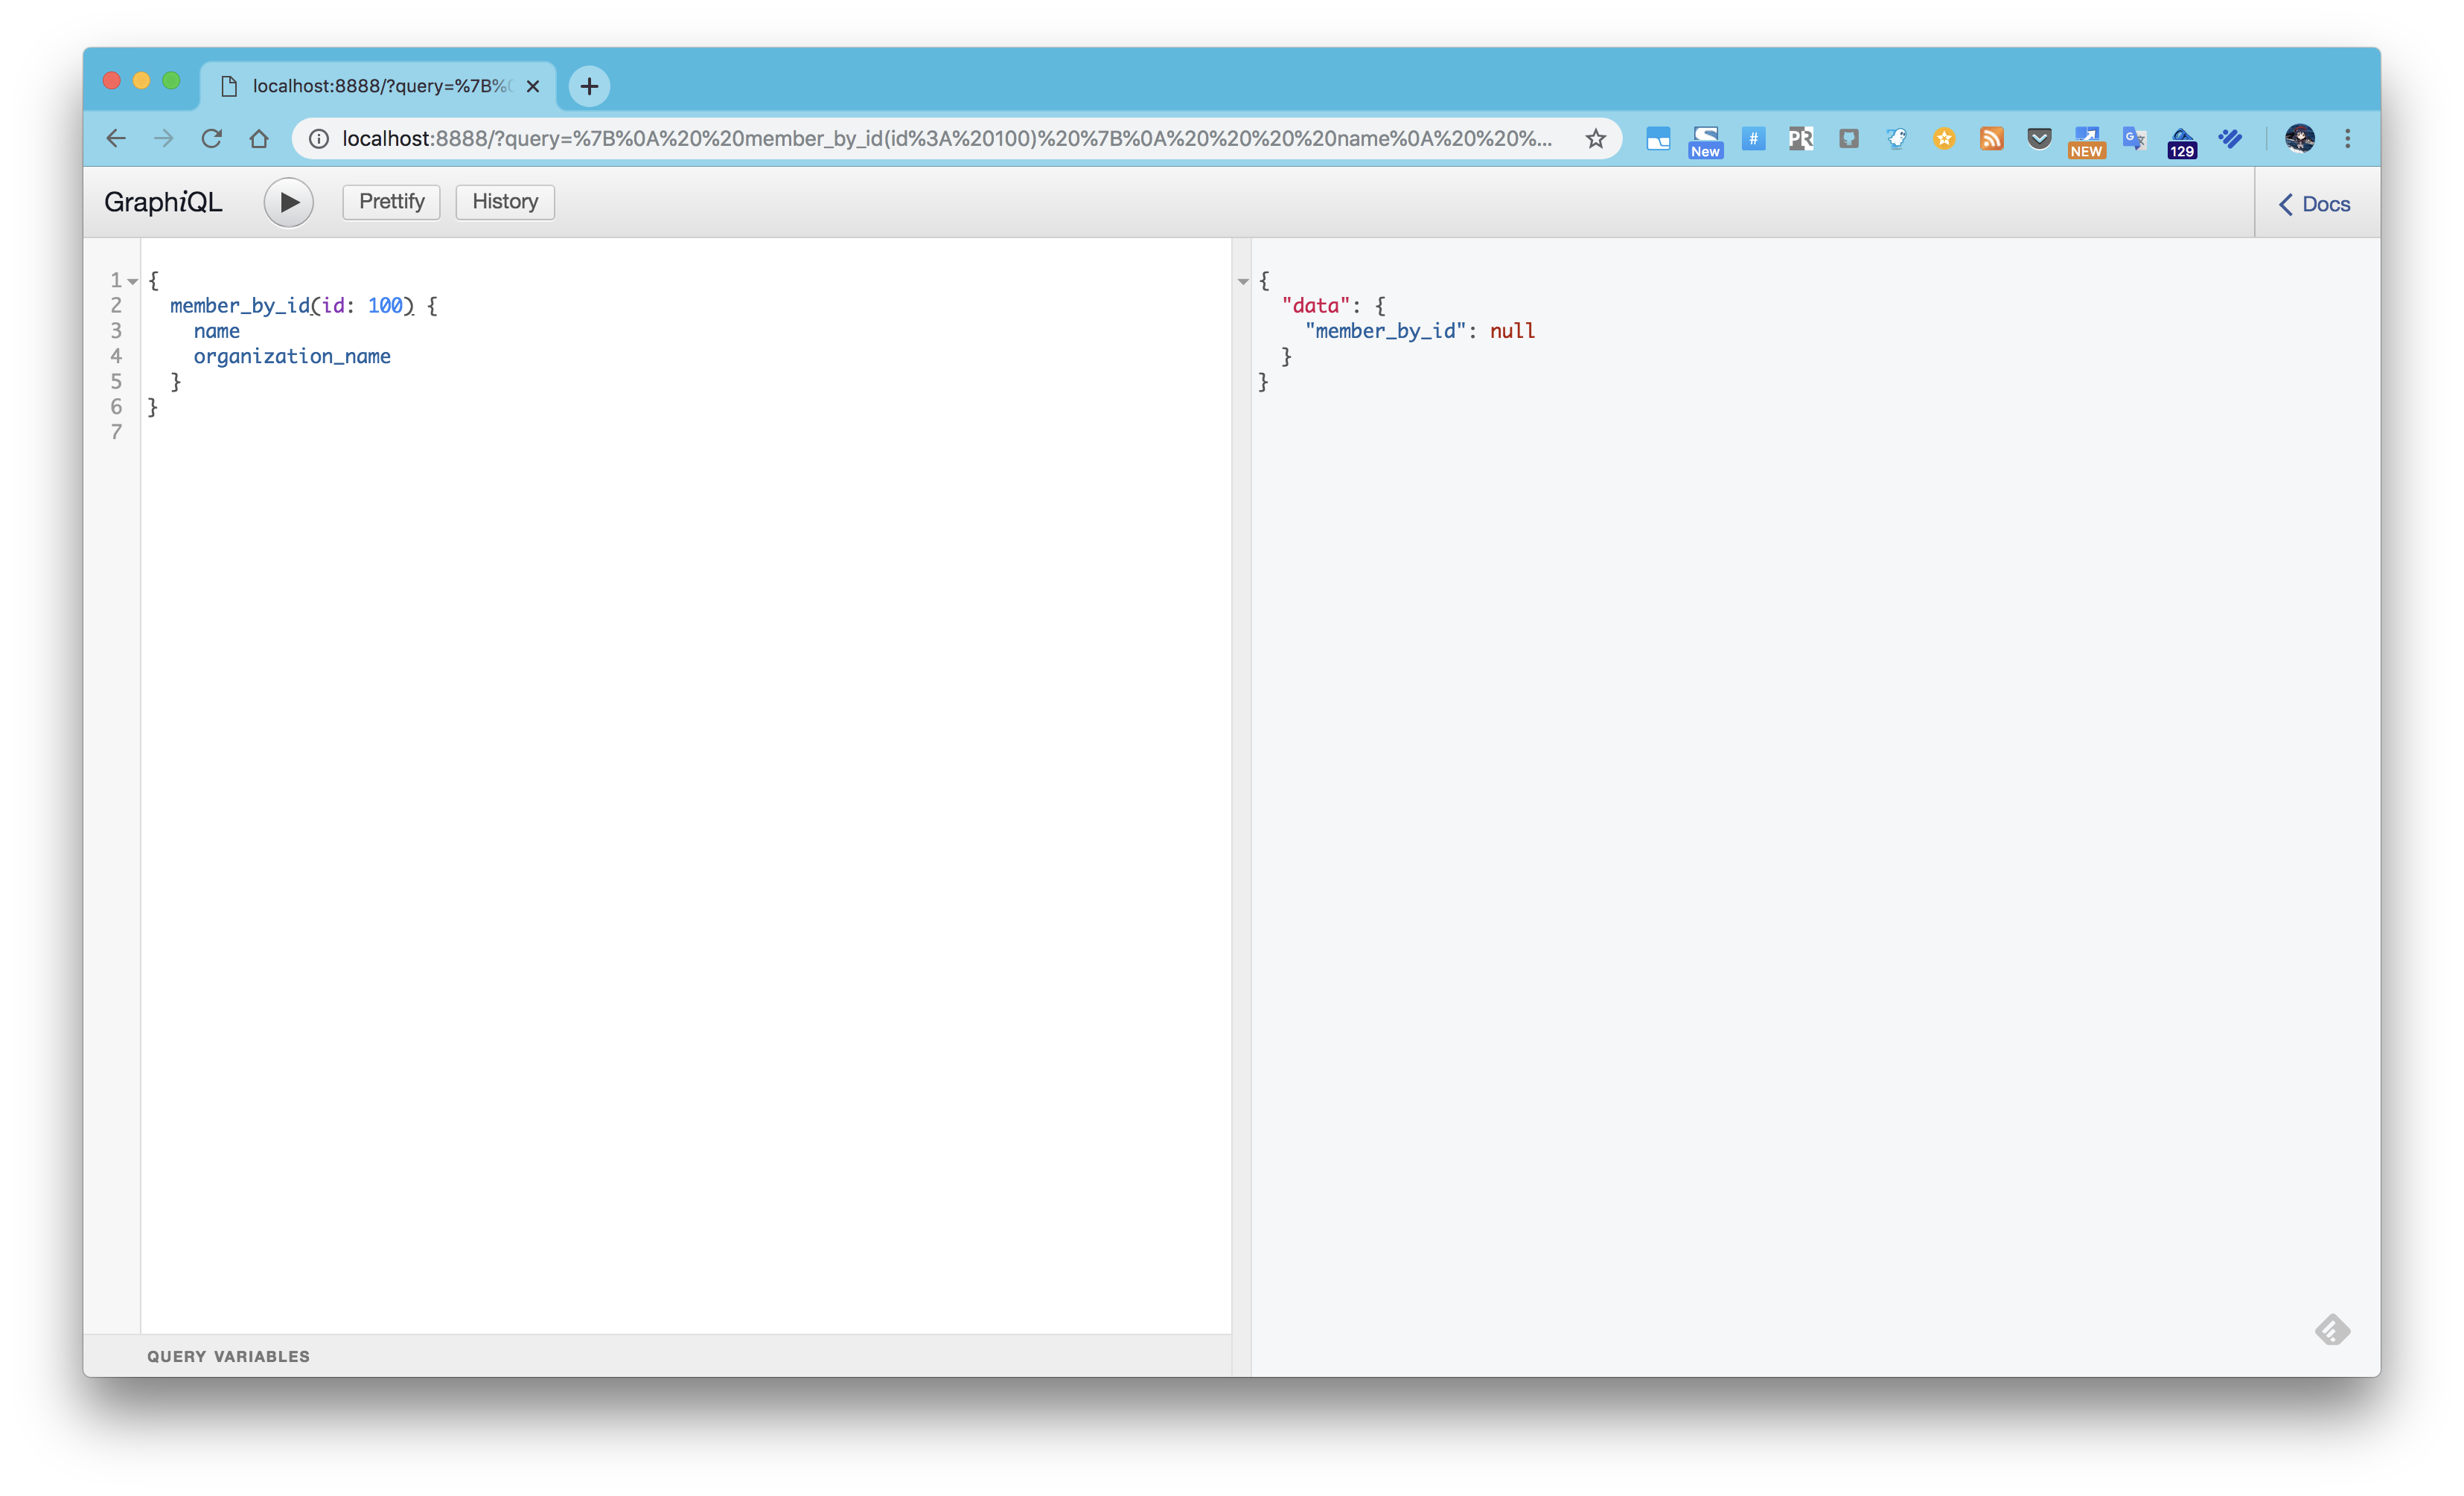Translate the page with Google Translate extension
The image size is (2464, 1496).
coord(2134,139)
